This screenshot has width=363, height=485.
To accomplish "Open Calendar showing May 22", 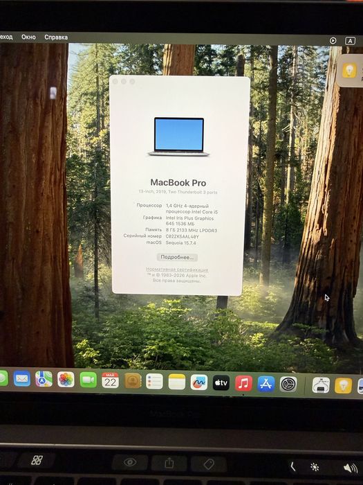I will (110, 380).
